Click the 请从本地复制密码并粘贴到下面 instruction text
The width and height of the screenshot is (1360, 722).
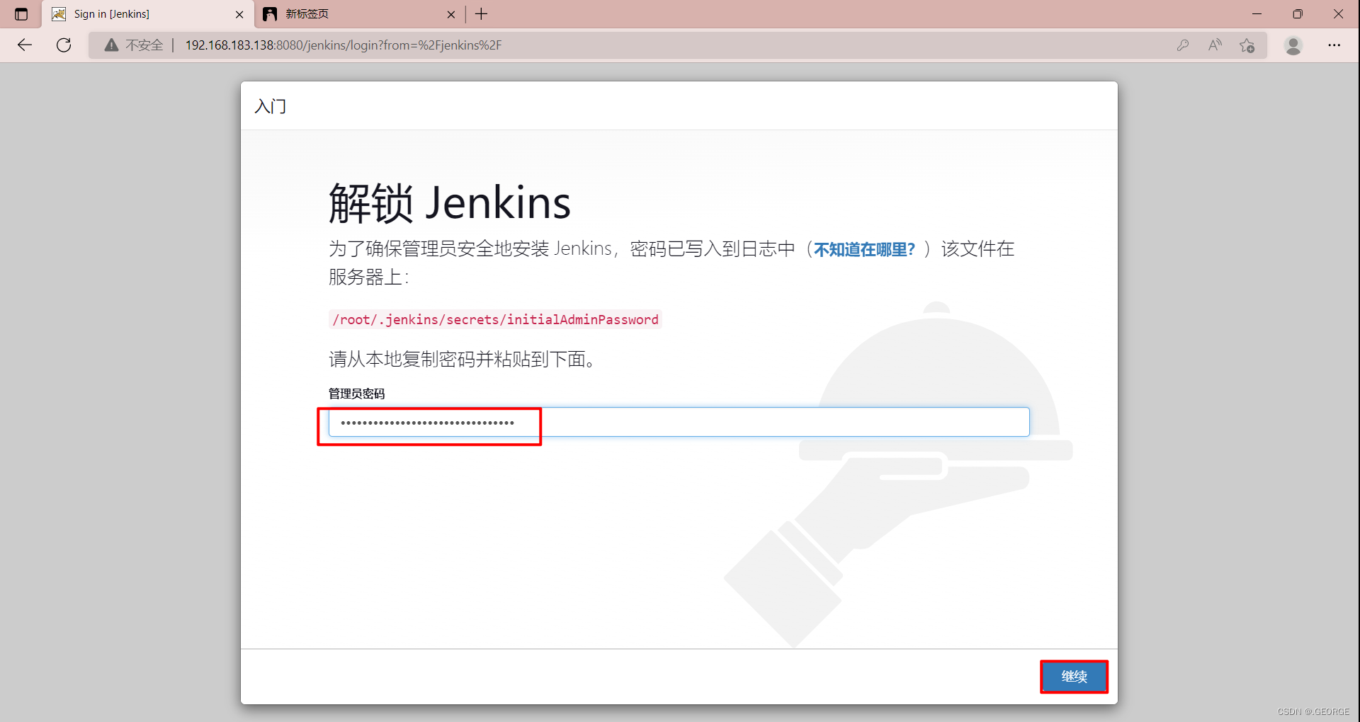coord(462,360)
